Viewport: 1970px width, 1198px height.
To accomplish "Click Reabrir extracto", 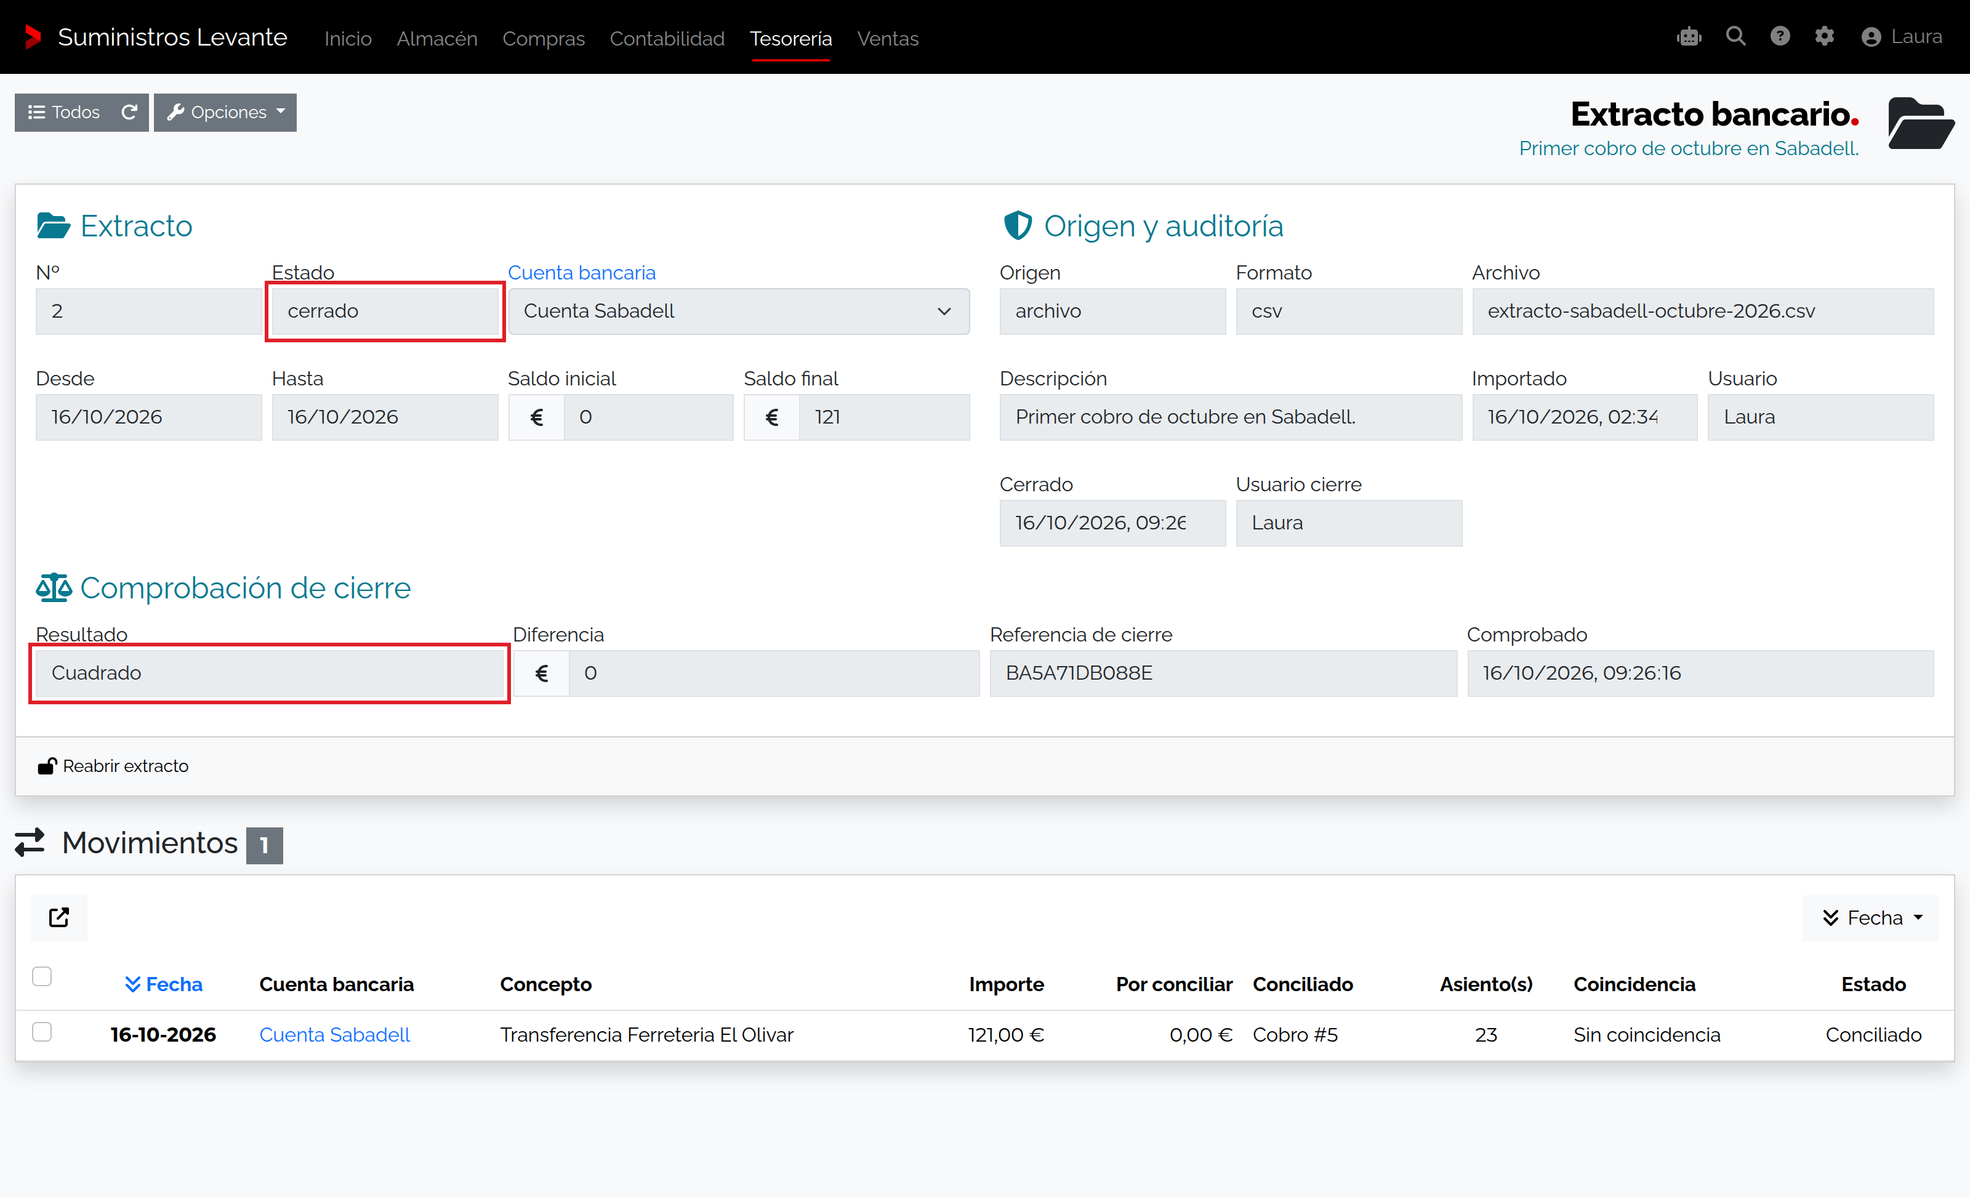I will click(x=113, y=766).
